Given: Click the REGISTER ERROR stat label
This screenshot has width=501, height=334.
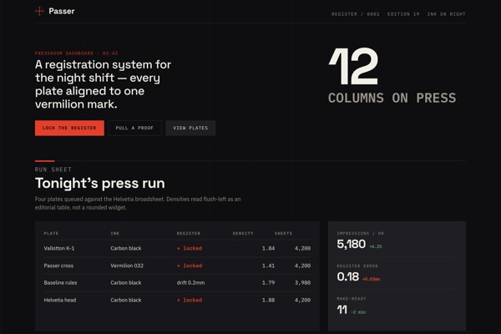Looking at the screenshot, I should pos(357,266).
